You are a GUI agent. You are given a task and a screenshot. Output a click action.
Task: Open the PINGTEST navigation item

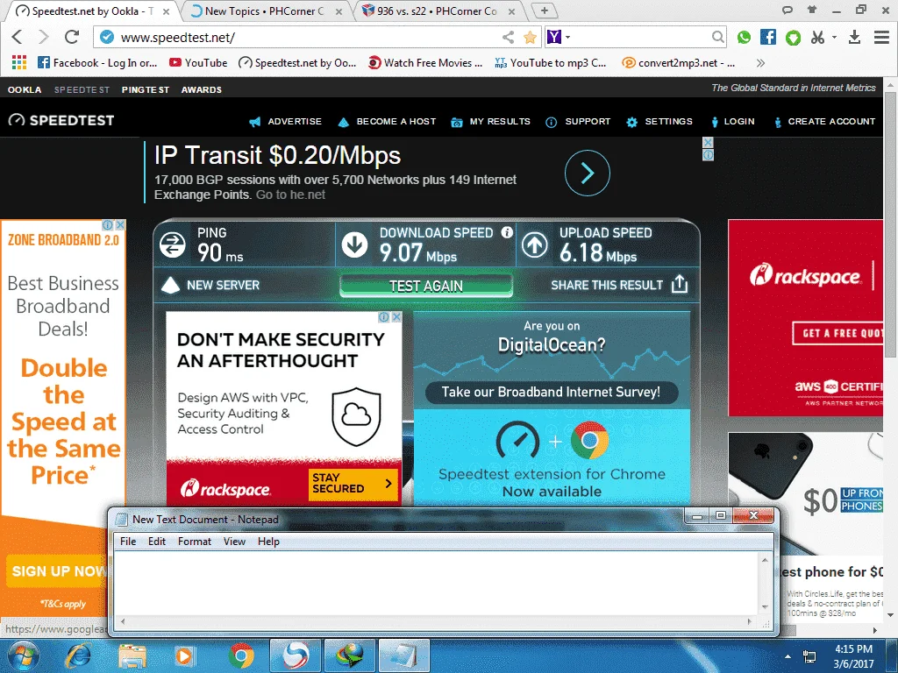coord(146,89)
